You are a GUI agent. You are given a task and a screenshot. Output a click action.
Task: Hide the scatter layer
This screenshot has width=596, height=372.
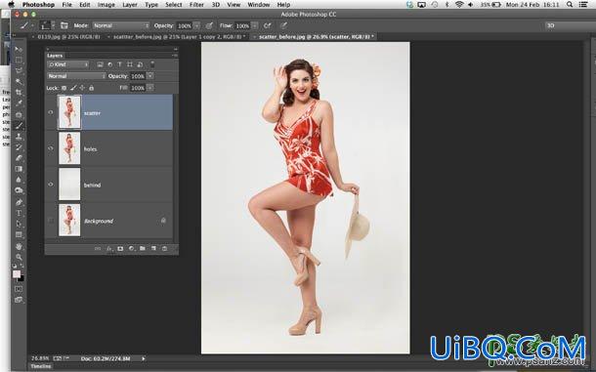pos(51,113)
